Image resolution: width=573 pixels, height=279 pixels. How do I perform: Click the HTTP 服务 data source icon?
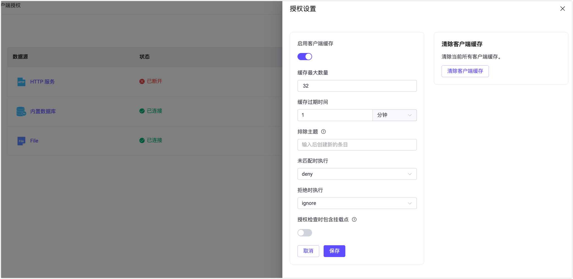tap(21, 82)
